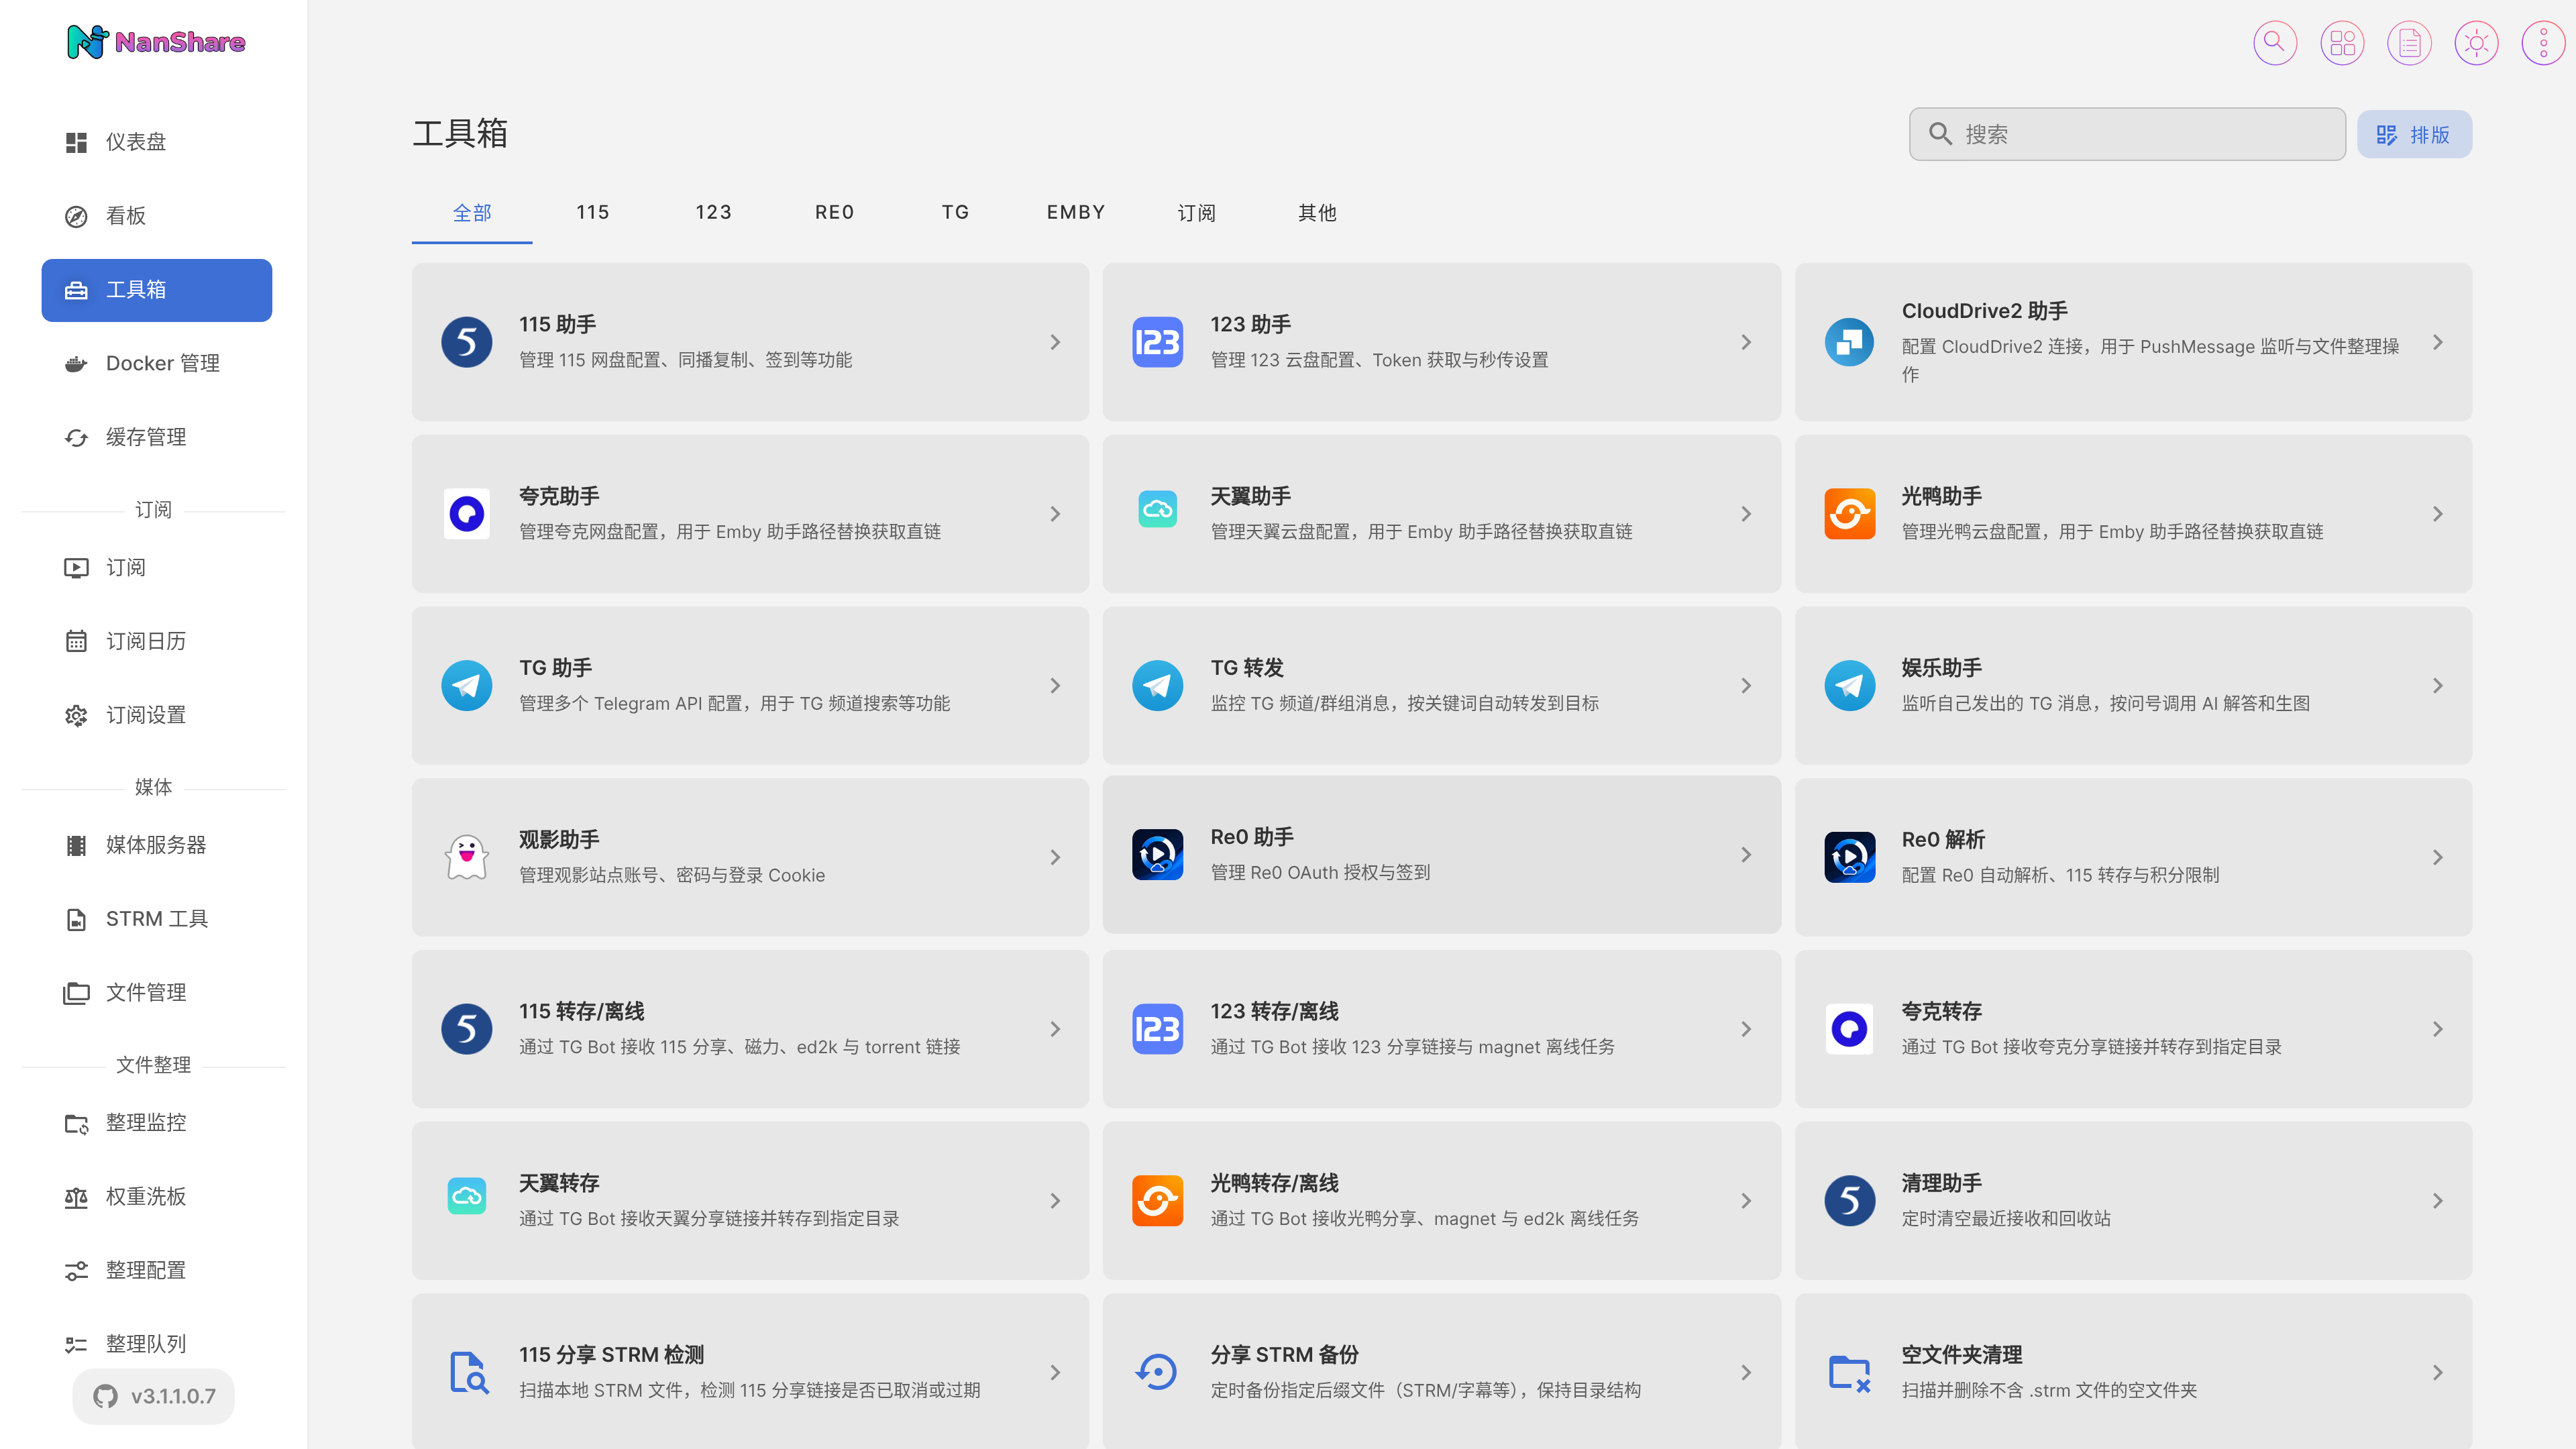Expand the 清理助手 card chevron
This screenshot has height=1449, width=2576.
click(2438, 1201)
